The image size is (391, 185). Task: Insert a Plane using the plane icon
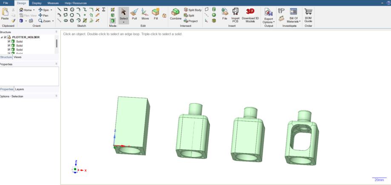[x=206, y=9]
